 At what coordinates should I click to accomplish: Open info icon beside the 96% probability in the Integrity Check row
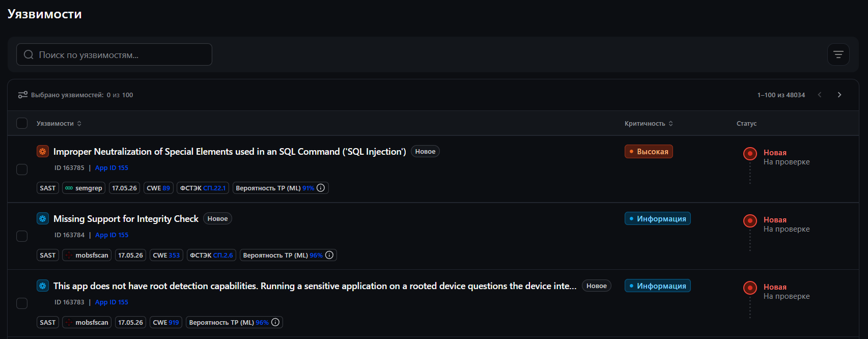point(329,255)
